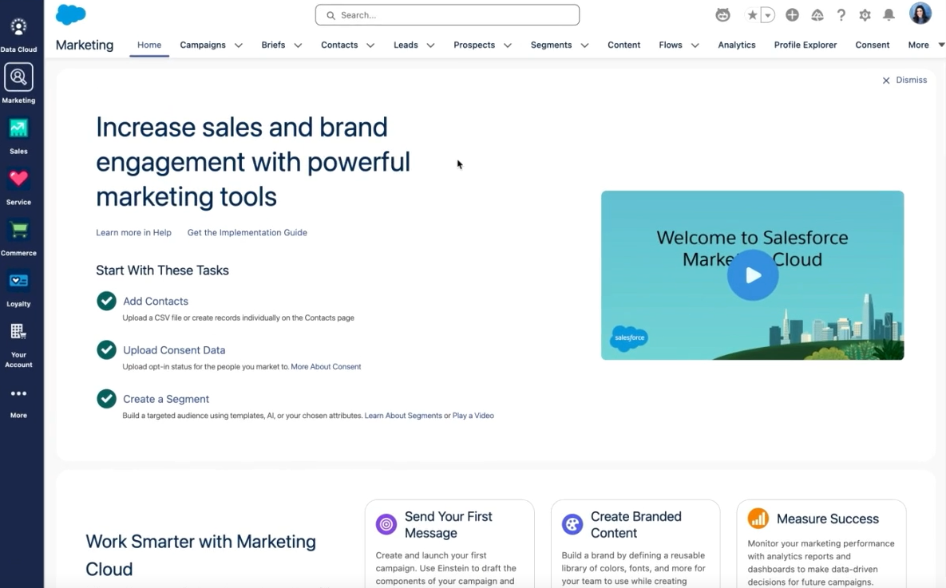Open the Segments tab
The image size is (946, 588).
point(551,45)
